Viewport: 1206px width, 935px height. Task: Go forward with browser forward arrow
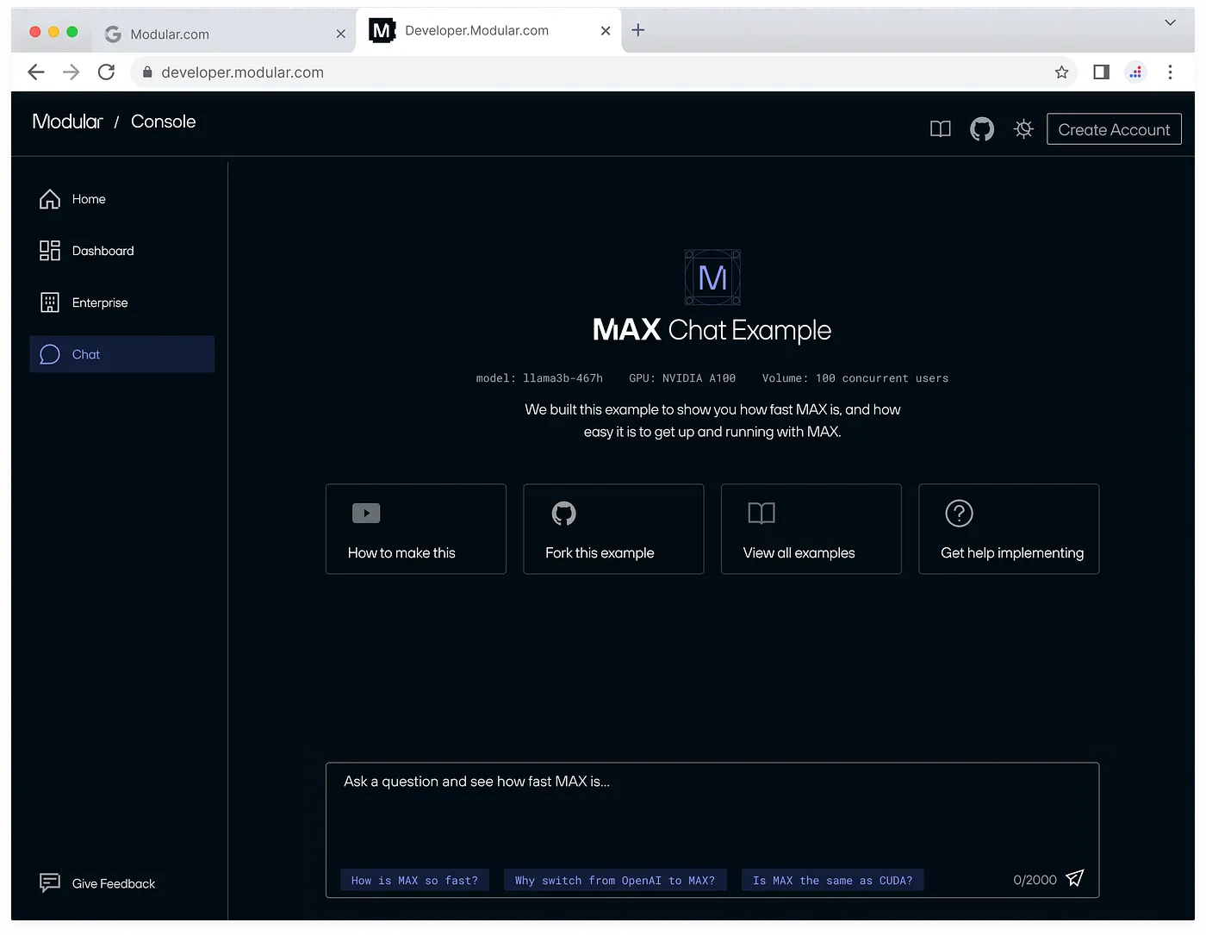(x=71, y=72)
